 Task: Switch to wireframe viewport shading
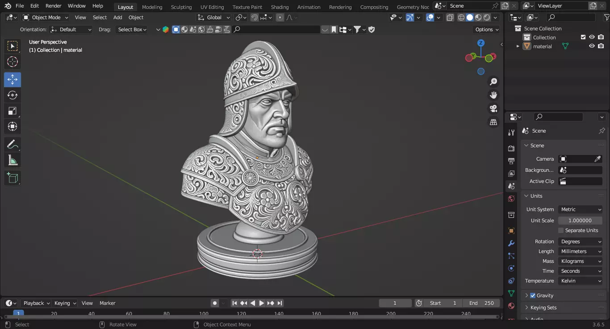coord(461,17)
